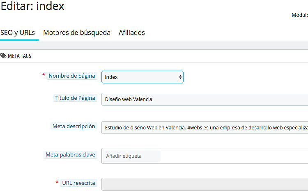Click the partially visible Módulo link

pos(300,15)
